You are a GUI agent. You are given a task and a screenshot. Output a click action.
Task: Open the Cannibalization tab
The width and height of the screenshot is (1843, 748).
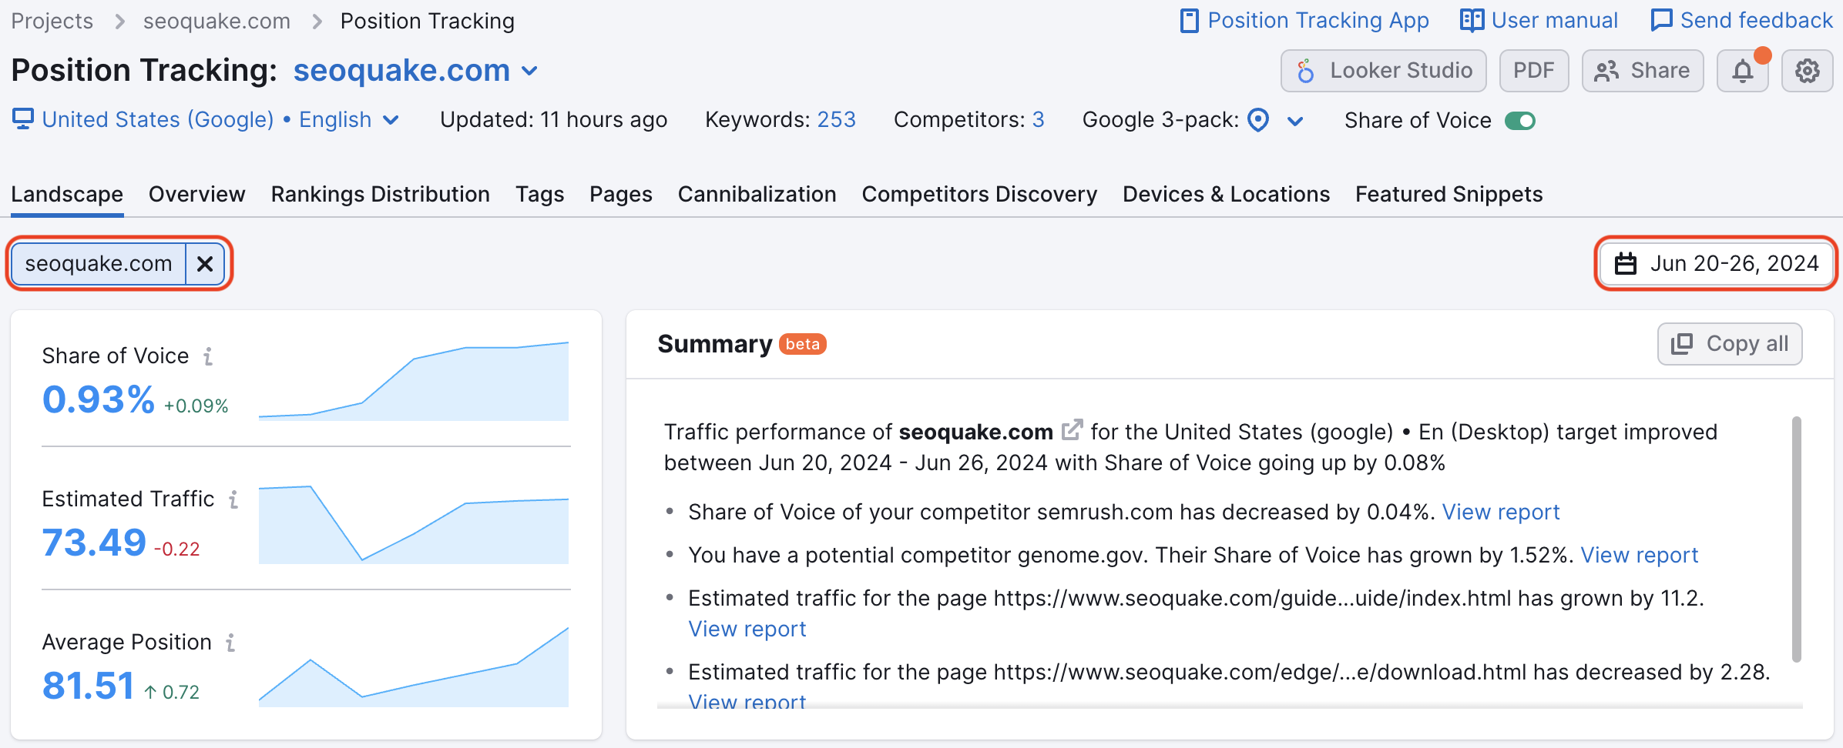coord(757,194)
